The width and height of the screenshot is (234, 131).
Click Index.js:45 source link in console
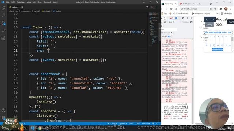coord(182,104)
